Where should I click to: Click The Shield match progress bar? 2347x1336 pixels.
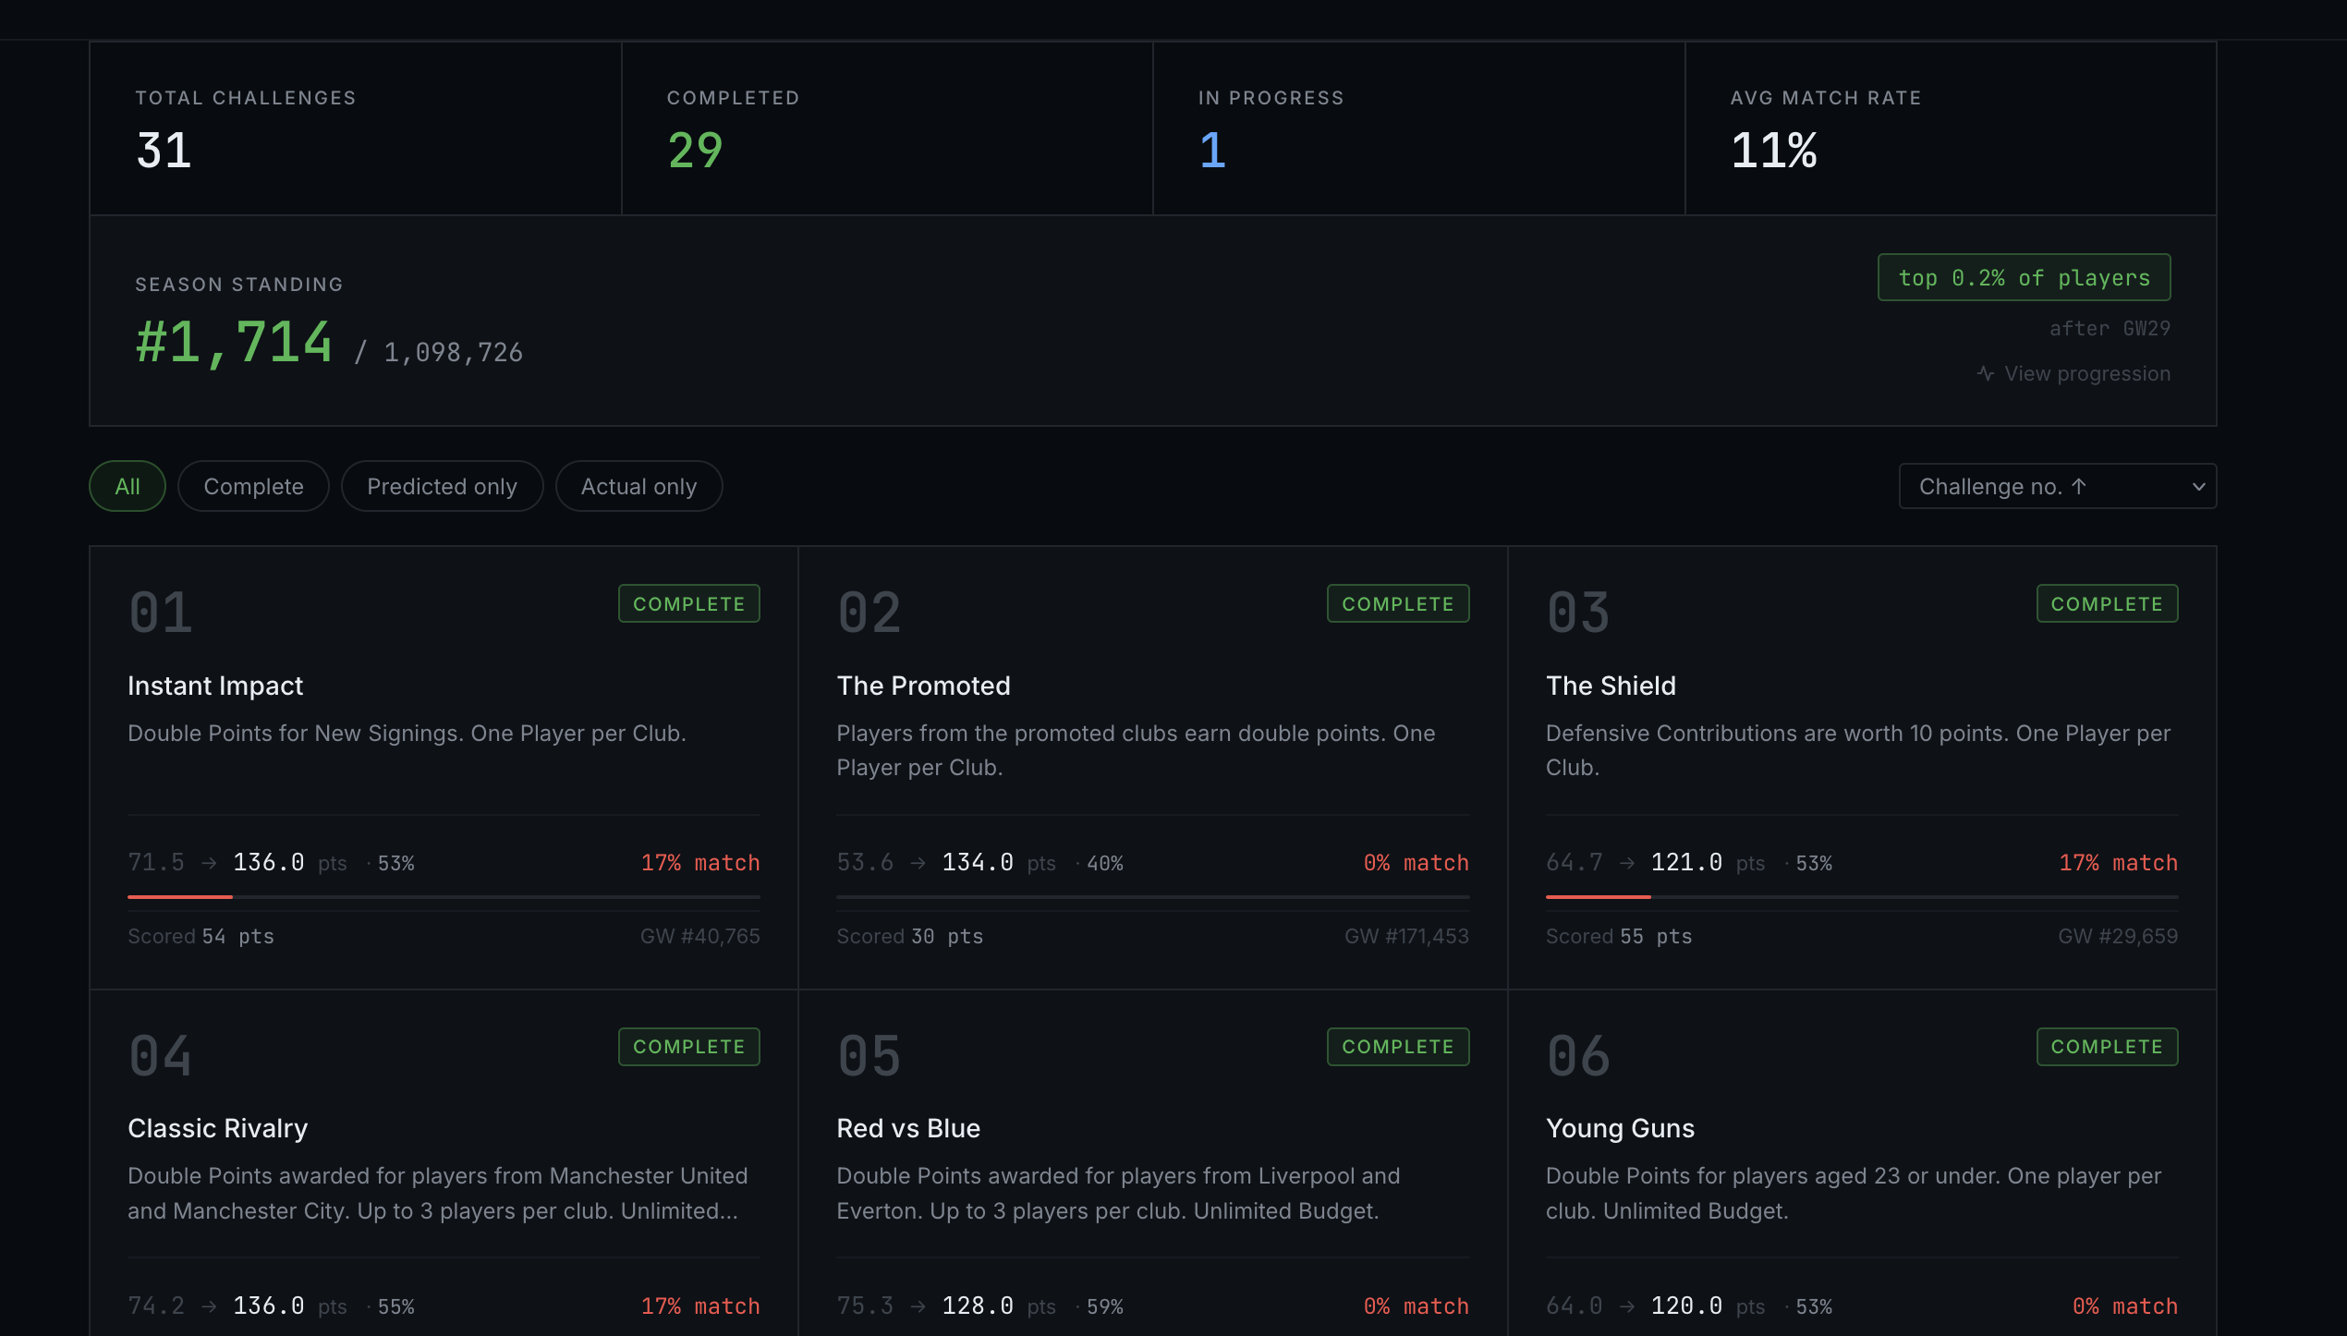(1862, 896)
